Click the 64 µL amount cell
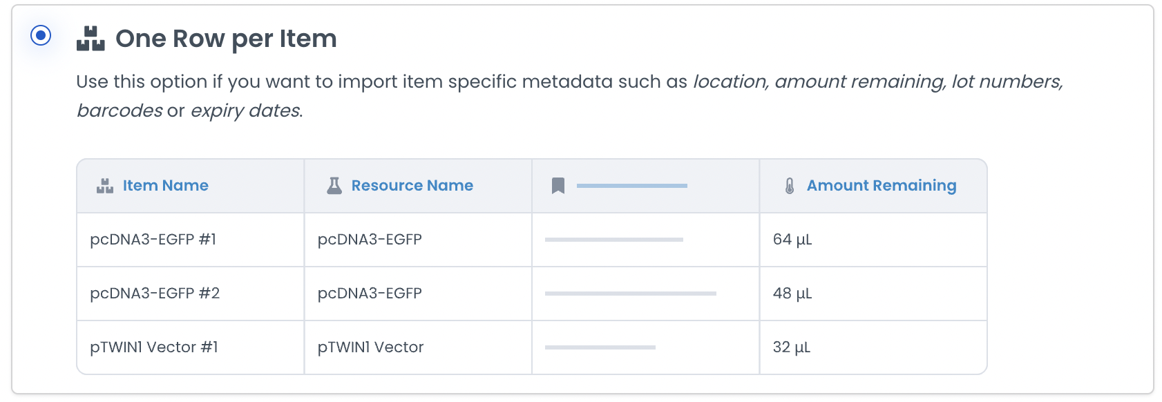The image size is (1162, 402). pyautogui.click(x=792, y=240)
